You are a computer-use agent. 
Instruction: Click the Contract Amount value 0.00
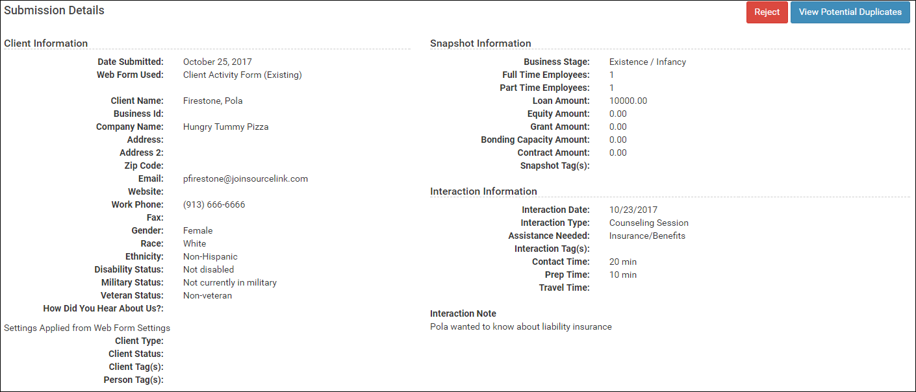pyautogui.click(x=618, y=153)
